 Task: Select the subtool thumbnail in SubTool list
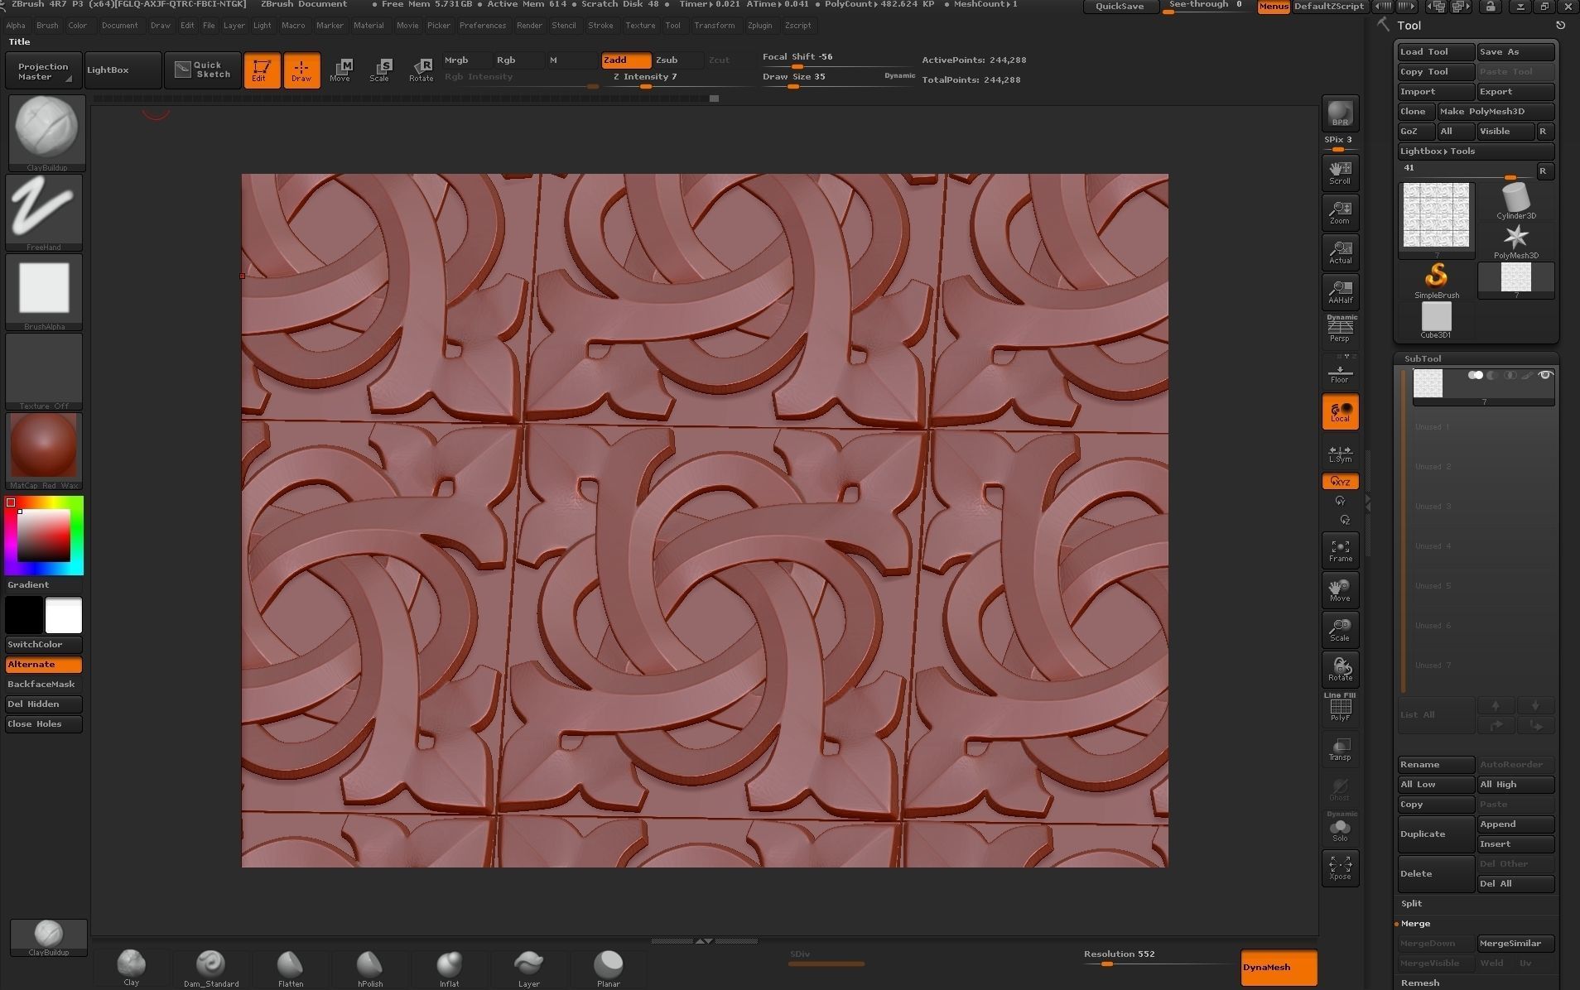click(1428, 384)
